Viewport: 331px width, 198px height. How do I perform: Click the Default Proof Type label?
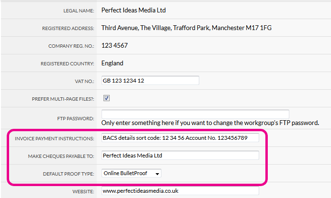68,174
